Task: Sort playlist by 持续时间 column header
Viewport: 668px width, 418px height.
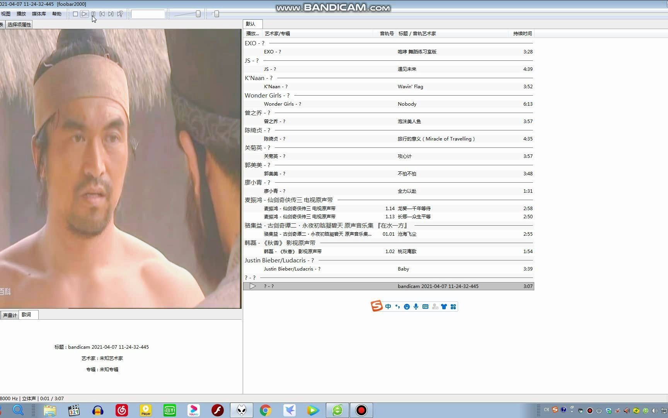Action: pyautogui.click(x=521, y=34)
